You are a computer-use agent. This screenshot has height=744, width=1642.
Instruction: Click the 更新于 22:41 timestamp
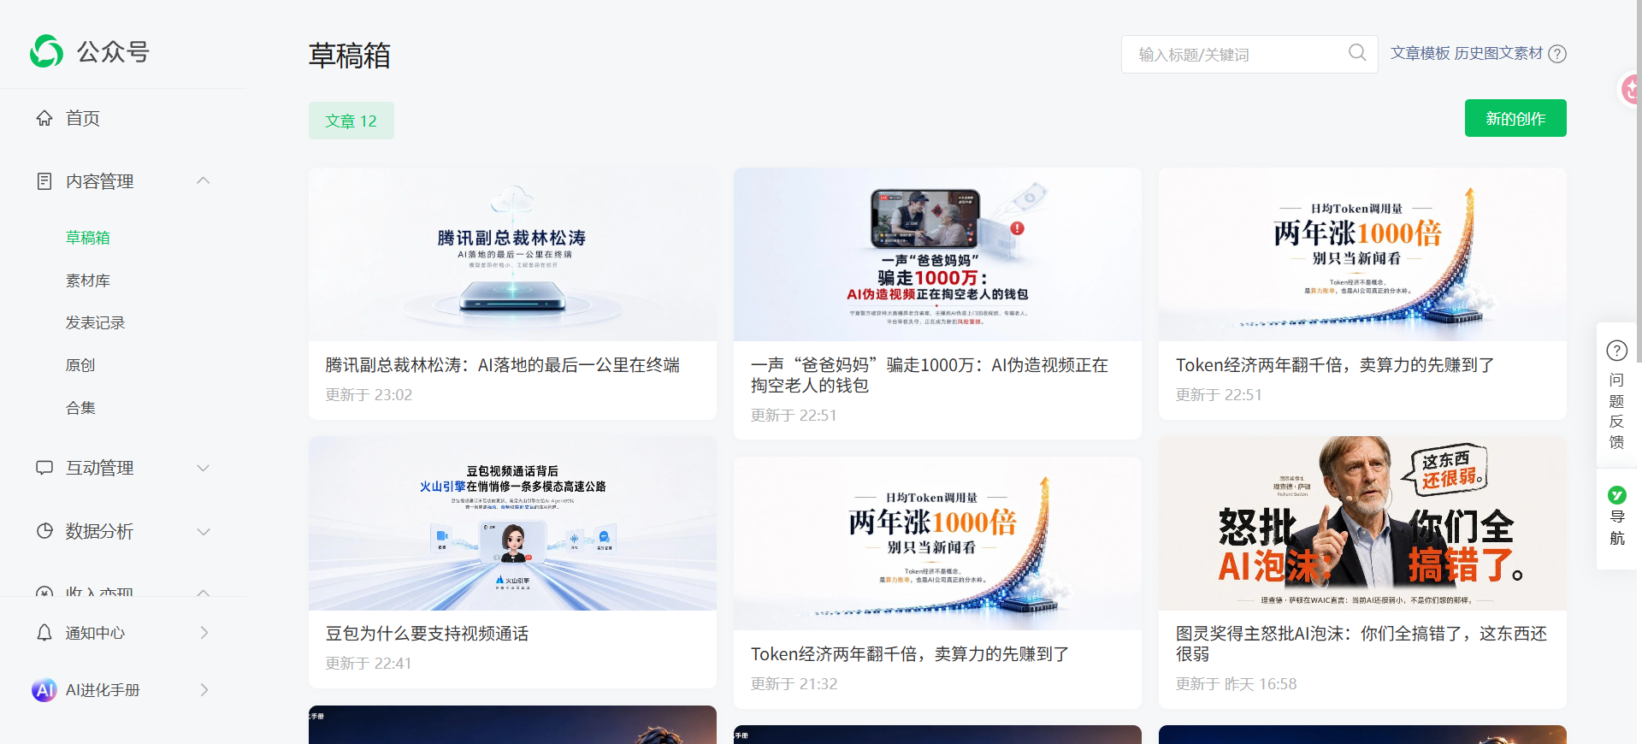369,664
